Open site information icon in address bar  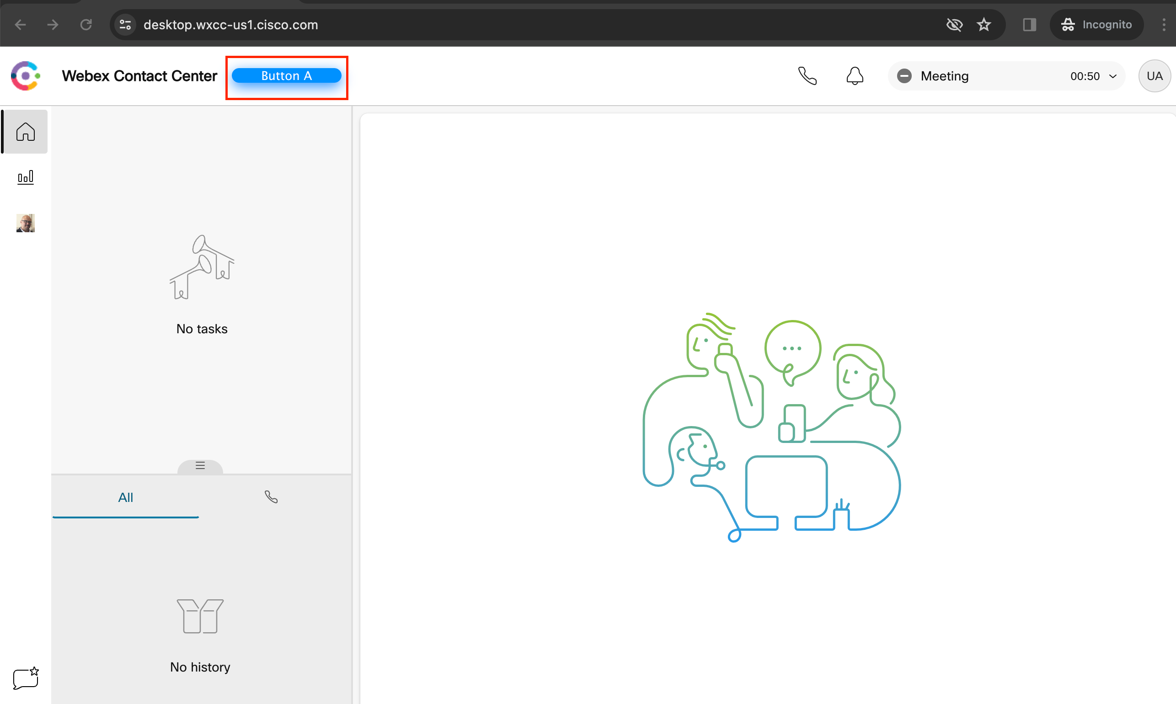pos(125,25)
